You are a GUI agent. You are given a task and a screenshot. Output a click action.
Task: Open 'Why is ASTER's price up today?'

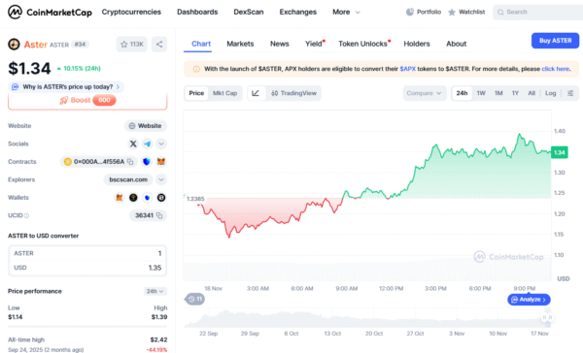pos(66,87)
